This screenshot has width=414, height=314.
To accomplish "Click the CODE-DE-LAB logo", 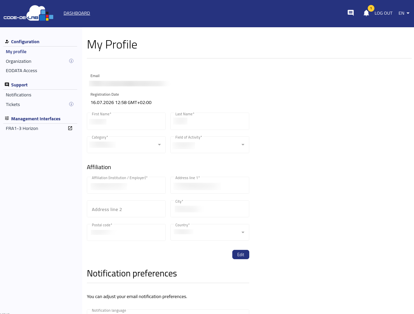I will tap(29, 13).
